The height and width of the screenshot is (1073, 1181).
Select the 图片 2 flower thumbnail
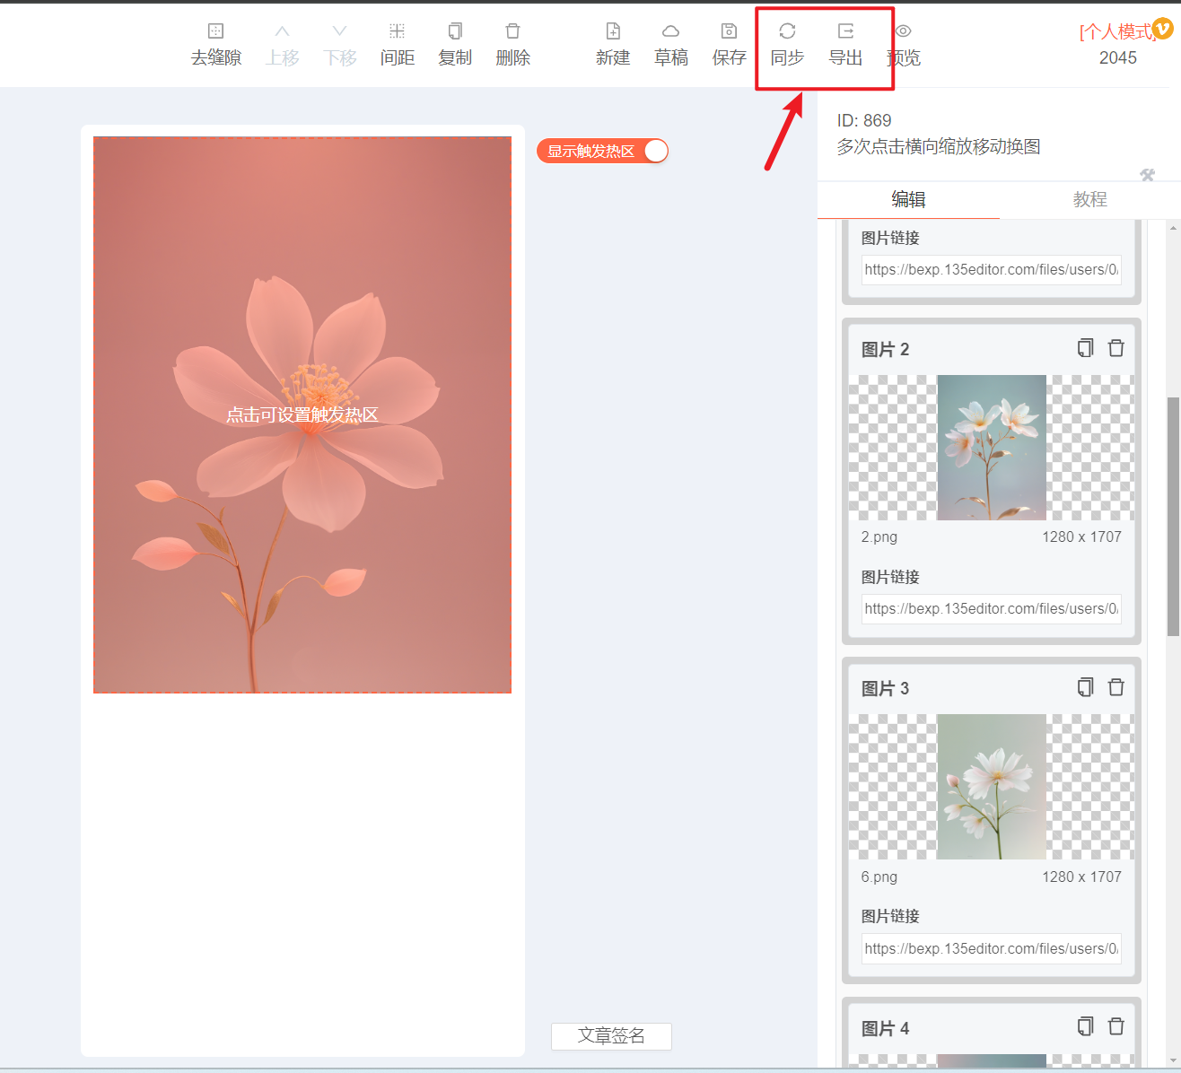[x=992, y=448]
